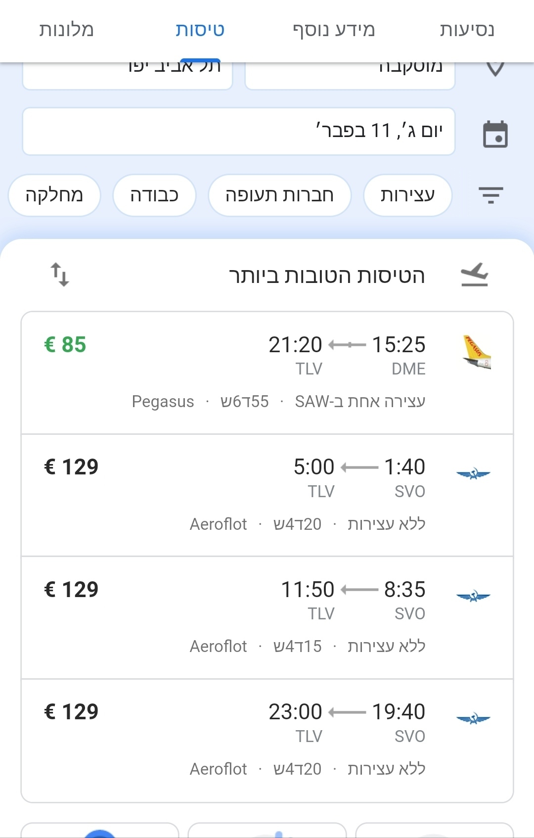Tap Aeroflot logo on 1:40 flight
The image size is (534, 838).
pos(473,474)
